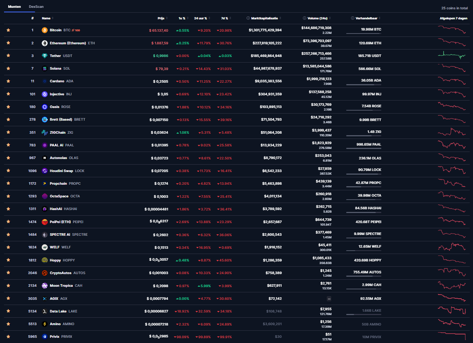Open the Bitcoin 7-day sparkline chart
The height and width of the screenshot is (343, 473).
coord(452,30)
